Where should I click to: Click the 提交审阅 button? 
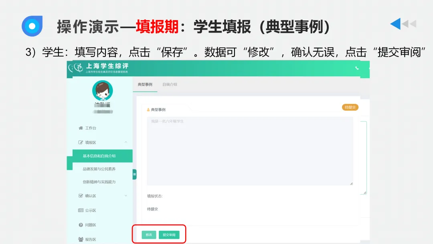coord(169,234)
